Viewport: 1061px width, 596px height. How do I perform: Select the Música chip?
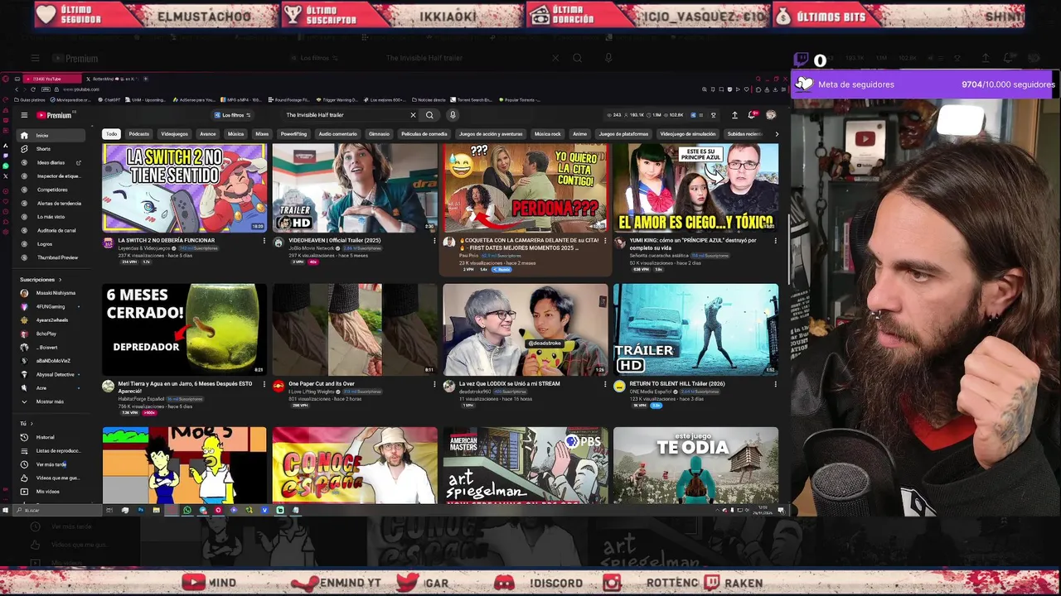point(236,134)
